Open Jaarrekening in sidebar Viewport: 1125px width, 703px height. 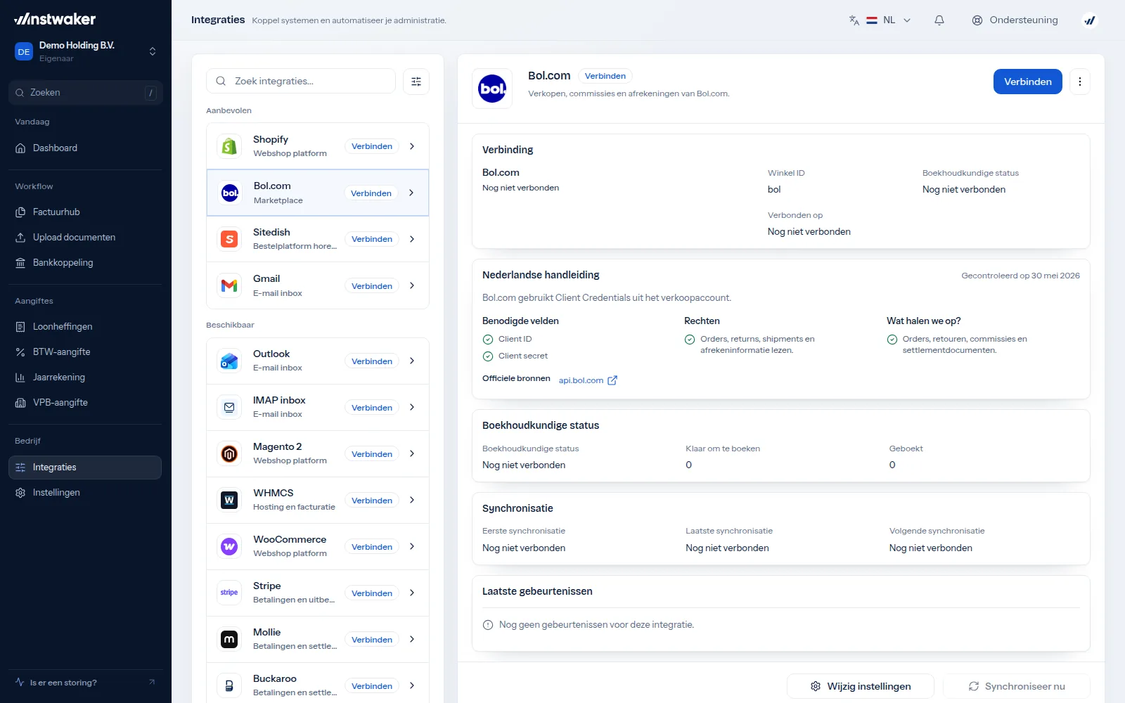[x=85, y=378]
